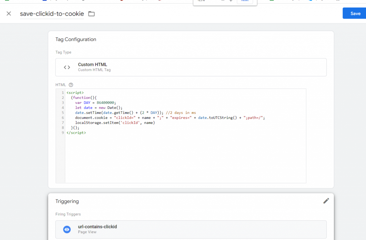Zoom out with the minus icon

pyautogui.click(x=223, y=1)
